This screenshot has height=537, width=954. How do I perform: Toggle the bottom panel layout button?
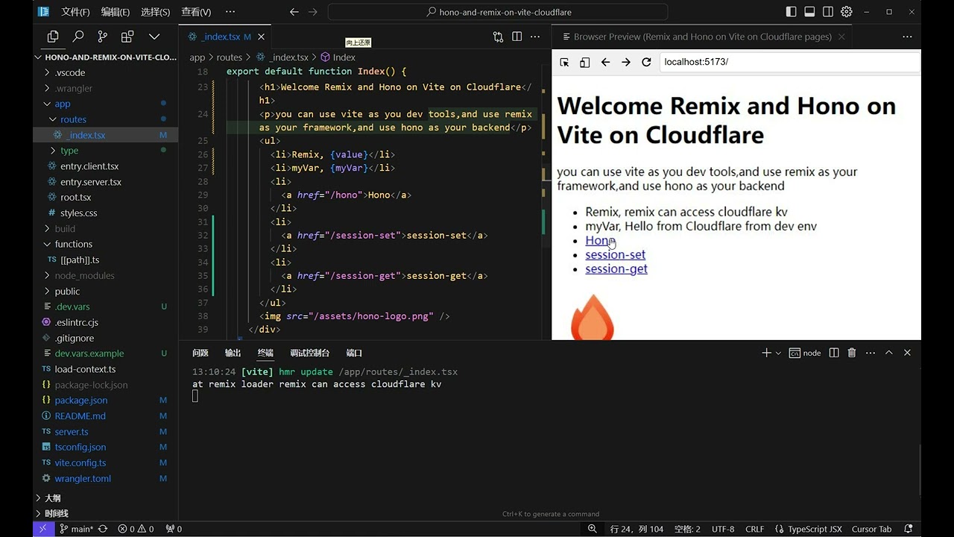(809, 12)
